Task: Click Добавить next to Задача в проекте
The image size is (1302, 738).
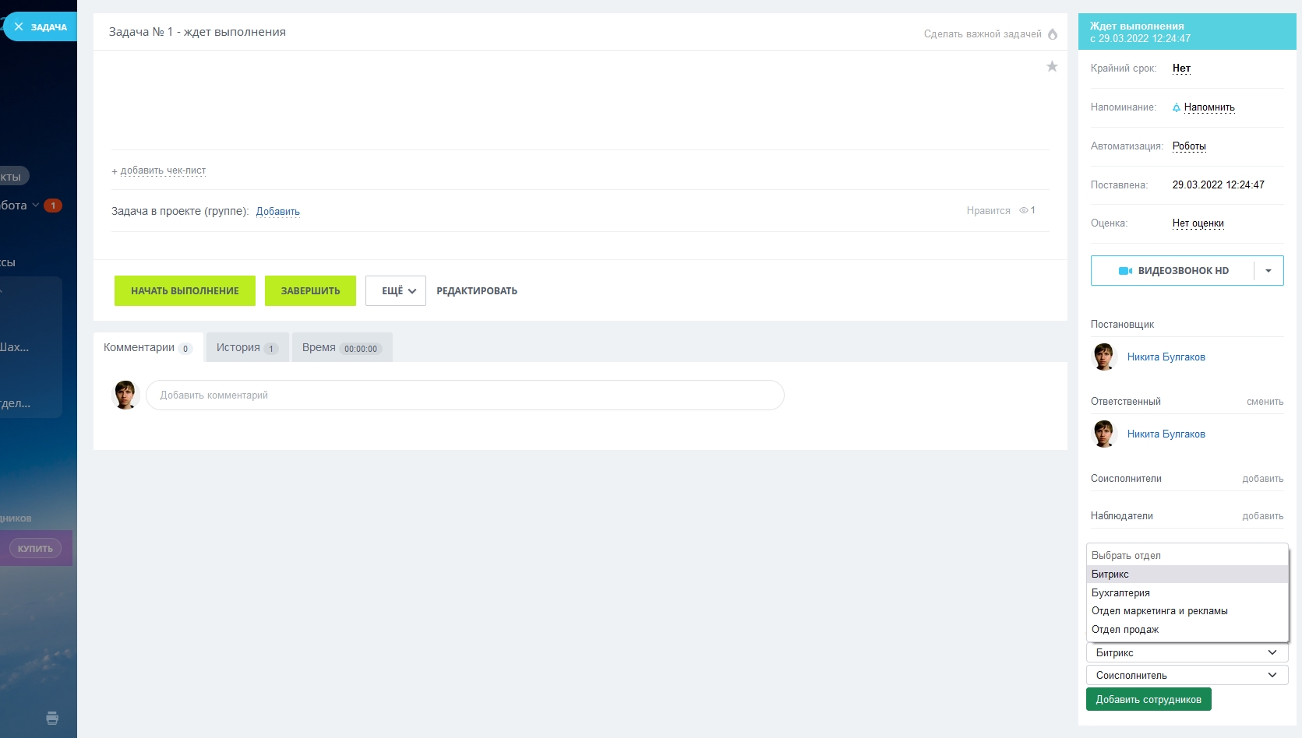Action: coord(278,212)
